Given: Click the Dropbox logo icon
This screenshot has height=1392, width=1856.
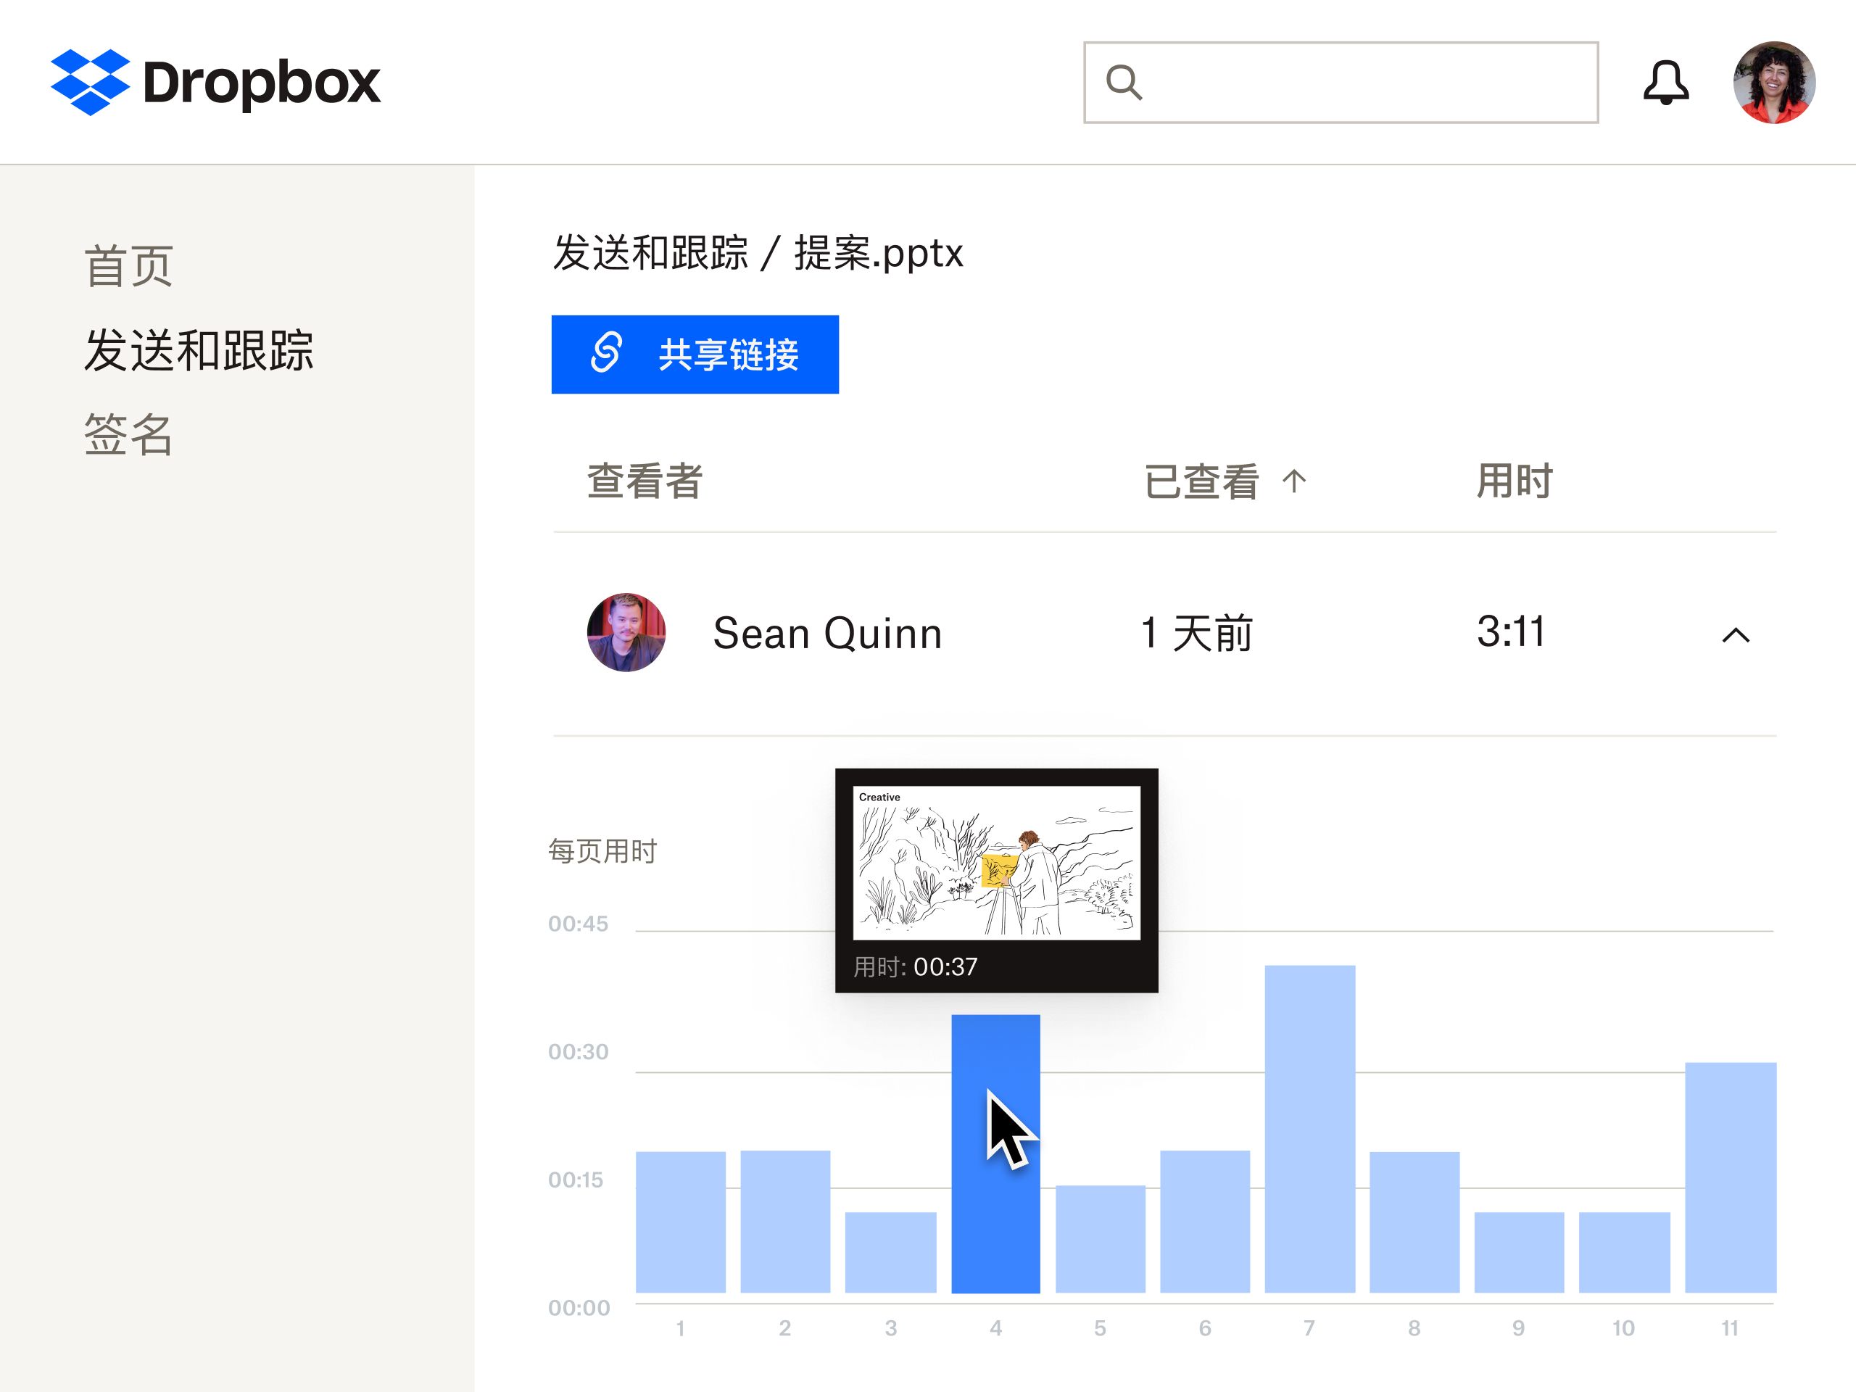Looking at the screenshot, I should (x=92, y=81).
